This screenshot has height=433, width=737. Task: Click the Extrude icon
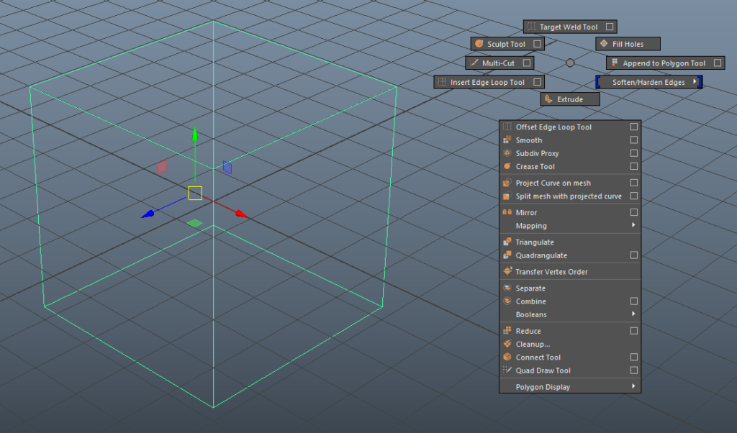coord(548,99)
